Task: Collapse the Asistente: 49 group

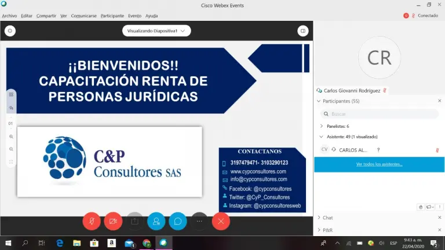Action: 322,137
